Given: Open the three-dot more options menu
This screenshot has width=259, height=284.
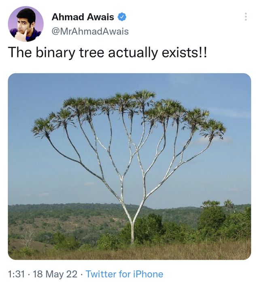Looking at the screenshot, I should point(245,17).
